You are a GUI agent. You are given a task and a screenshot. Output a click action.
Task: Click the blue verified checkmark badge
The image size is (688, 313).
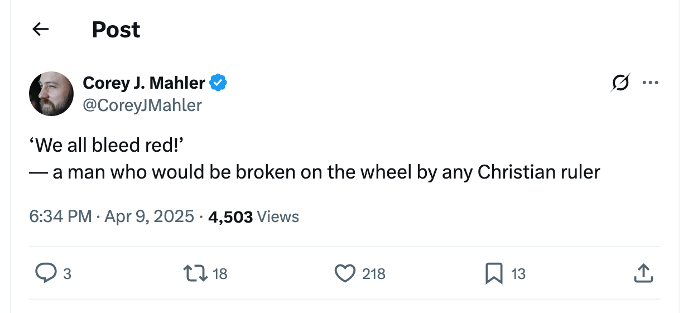(218, 83)
